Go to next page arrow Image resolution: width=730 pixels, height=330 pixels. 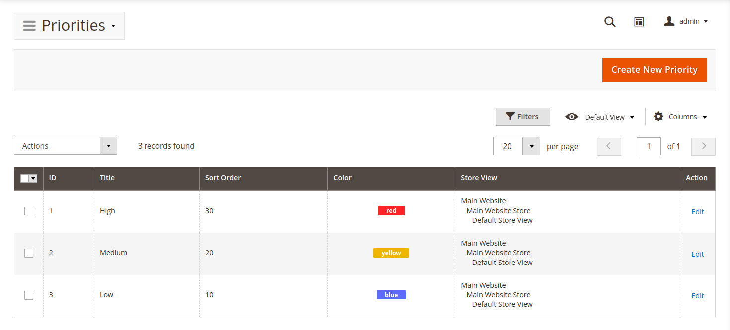tap(703, 146)
